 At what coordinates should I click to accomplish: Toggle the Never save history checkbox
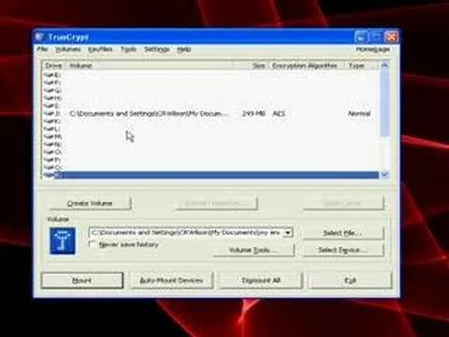pyautogui.click(x=93, y=244)
